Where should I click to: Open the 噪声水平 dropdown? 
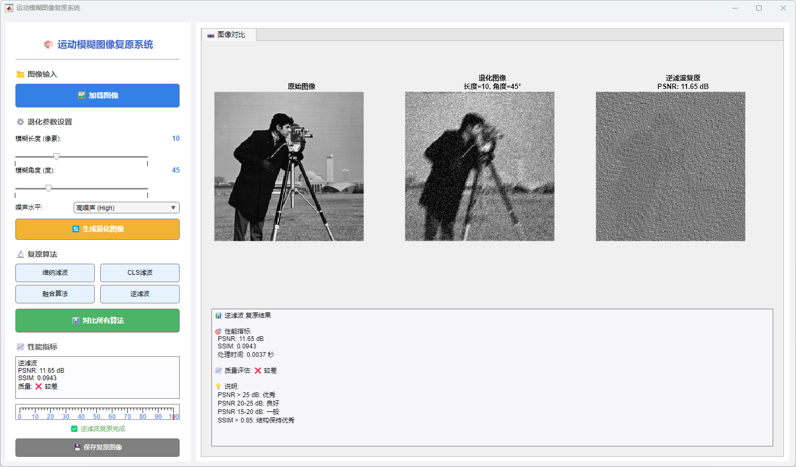pyautogui.click(x=126, y=208)
